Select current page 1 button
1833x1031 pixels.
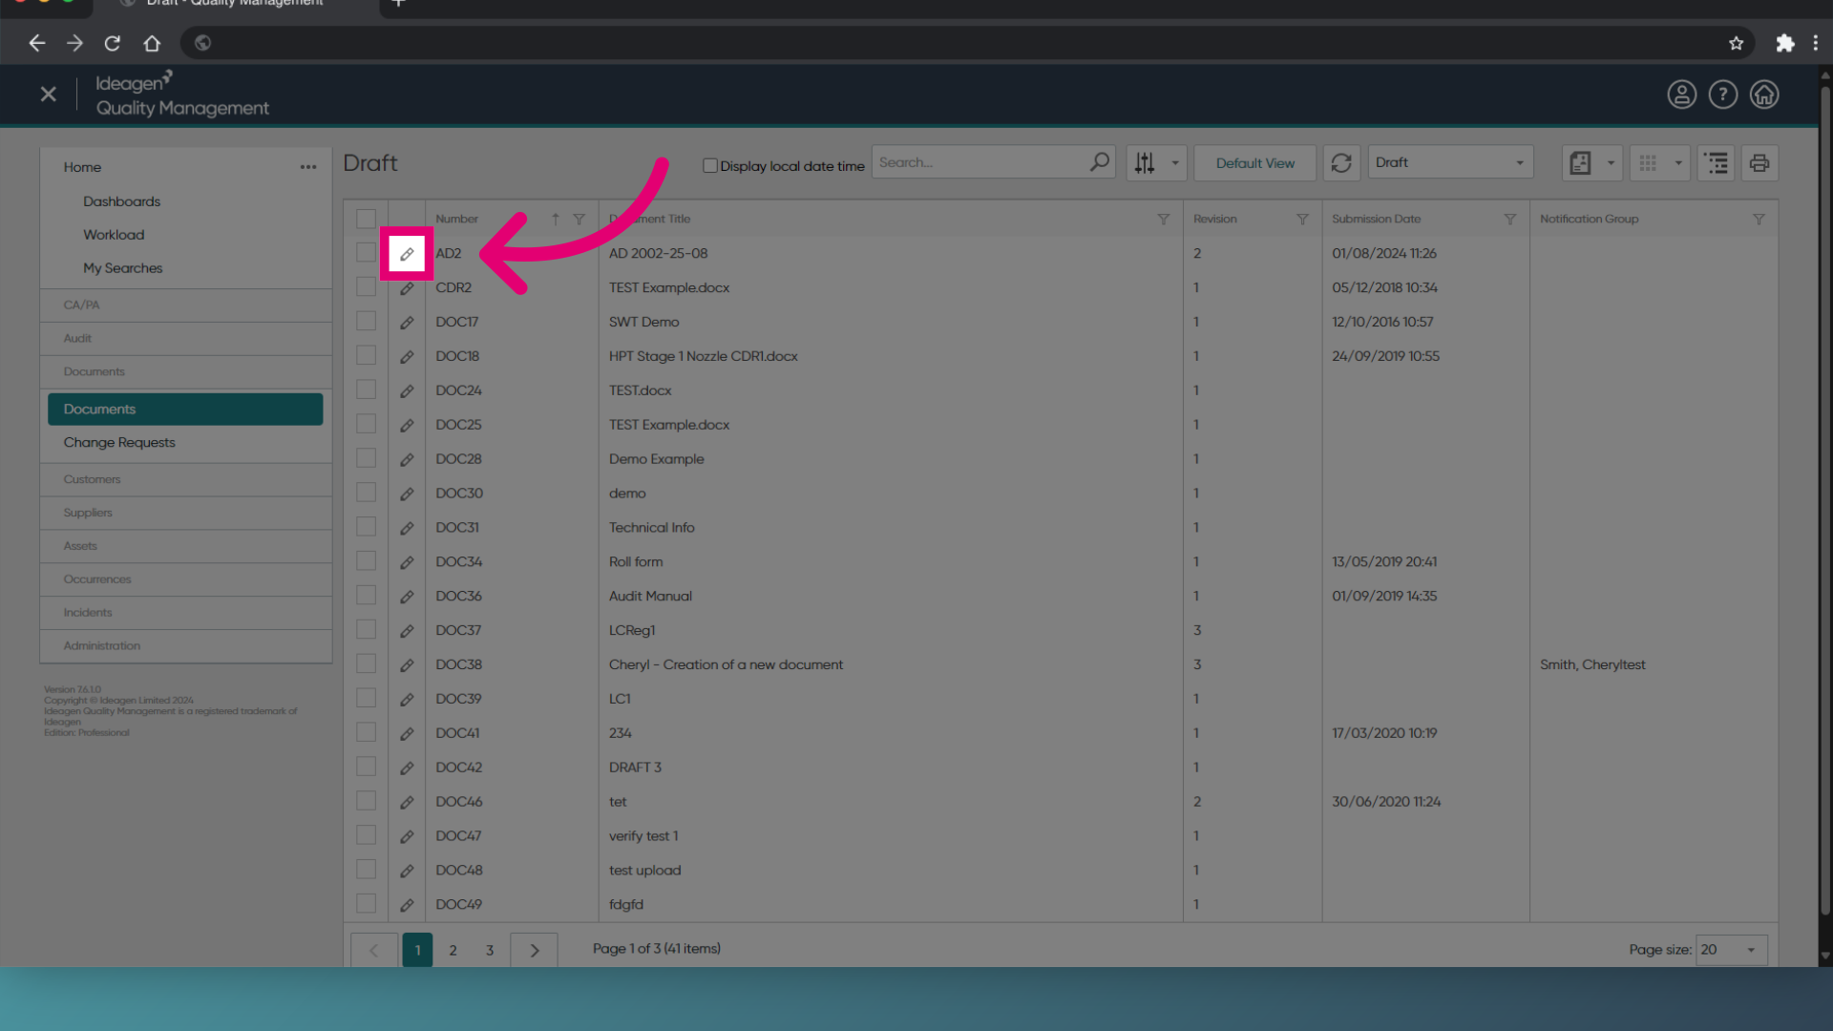coord(417,951)
